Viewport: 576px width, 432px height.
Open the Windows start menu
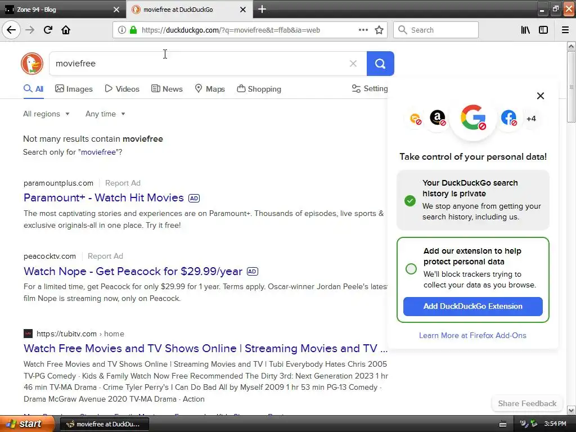[27, 424]
